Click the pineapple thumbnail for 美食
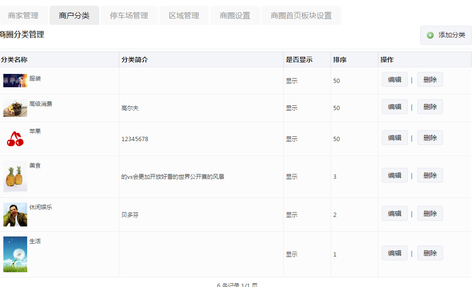The width and height of the screenshot is (476, 287). point(15,176)
